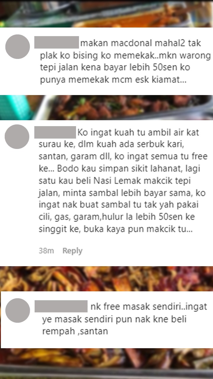Image resolution: width=213 pixels, height=379 pixels.
Task: Open username before 'Ko ingat kuah tu'
Action: [55, 132]
